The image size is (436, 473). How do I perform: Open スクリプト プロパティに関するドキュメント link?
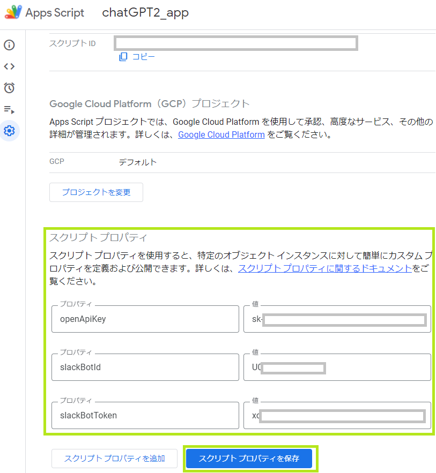[x=324, y=269]
